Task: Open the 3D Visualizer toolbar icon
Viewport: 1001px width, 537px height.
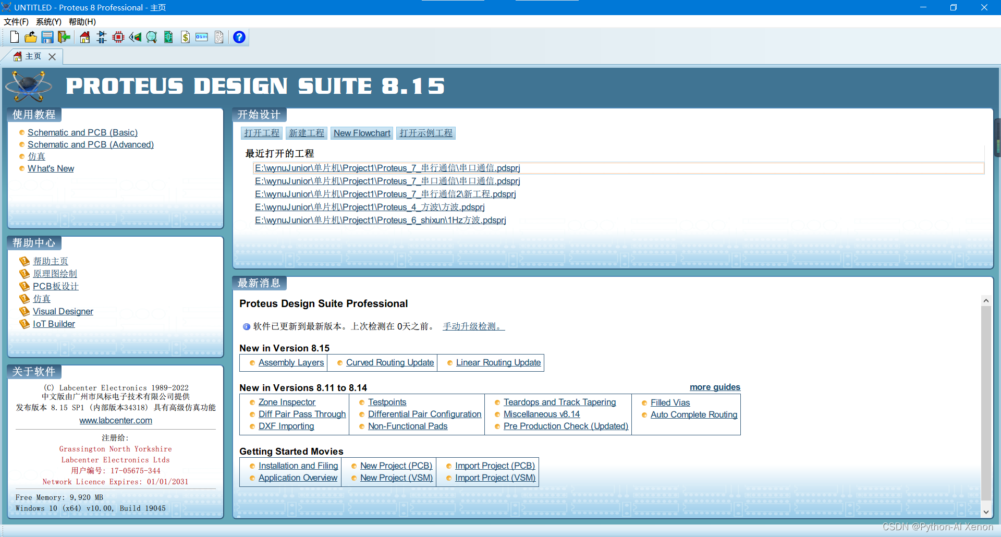Action: [135, 37]
